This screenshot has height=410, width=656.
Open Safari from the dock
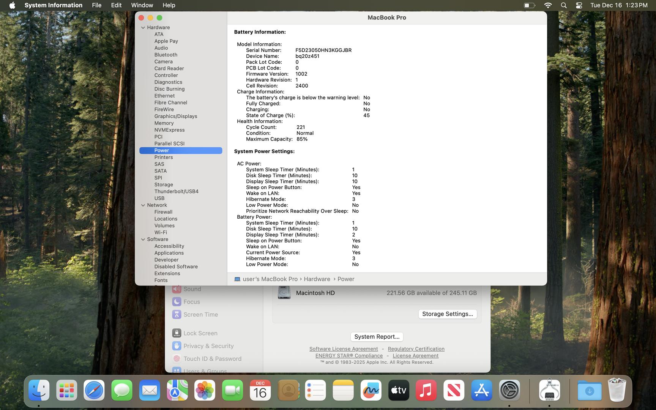tap(94, 390)
